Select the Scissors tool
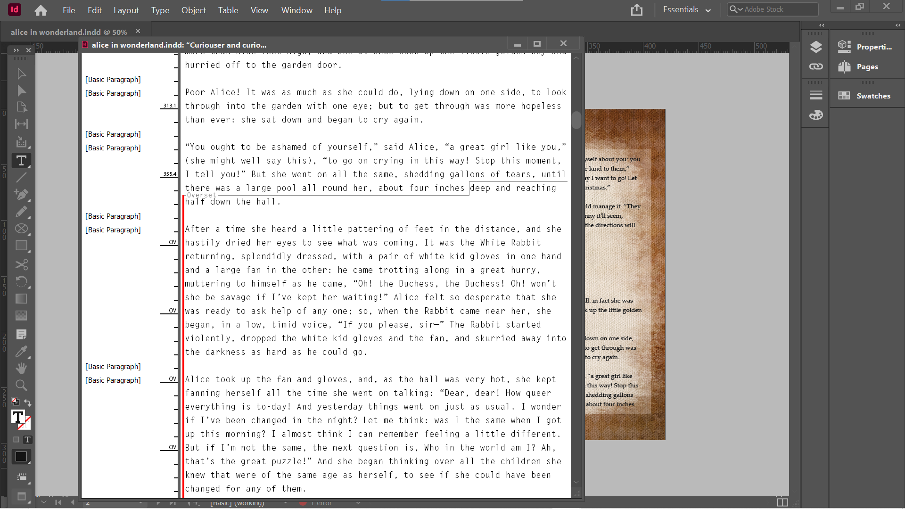 21,264
